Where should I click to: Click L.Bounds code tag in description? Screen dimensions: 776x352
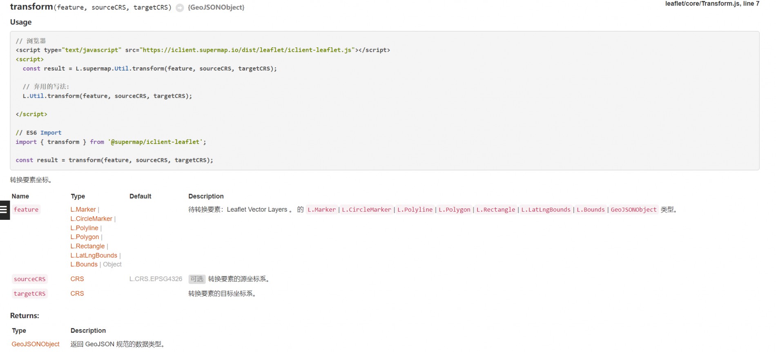591,210
